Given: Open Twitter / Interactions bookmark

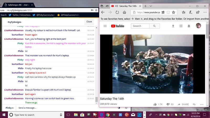Looking at the screenshot, I should pos(20,15).
